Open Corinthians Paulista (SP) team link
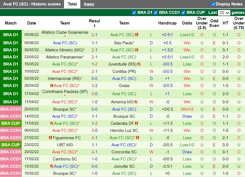Screen dimensions: 245x177 pyautogui.click(x=65, y=92)
